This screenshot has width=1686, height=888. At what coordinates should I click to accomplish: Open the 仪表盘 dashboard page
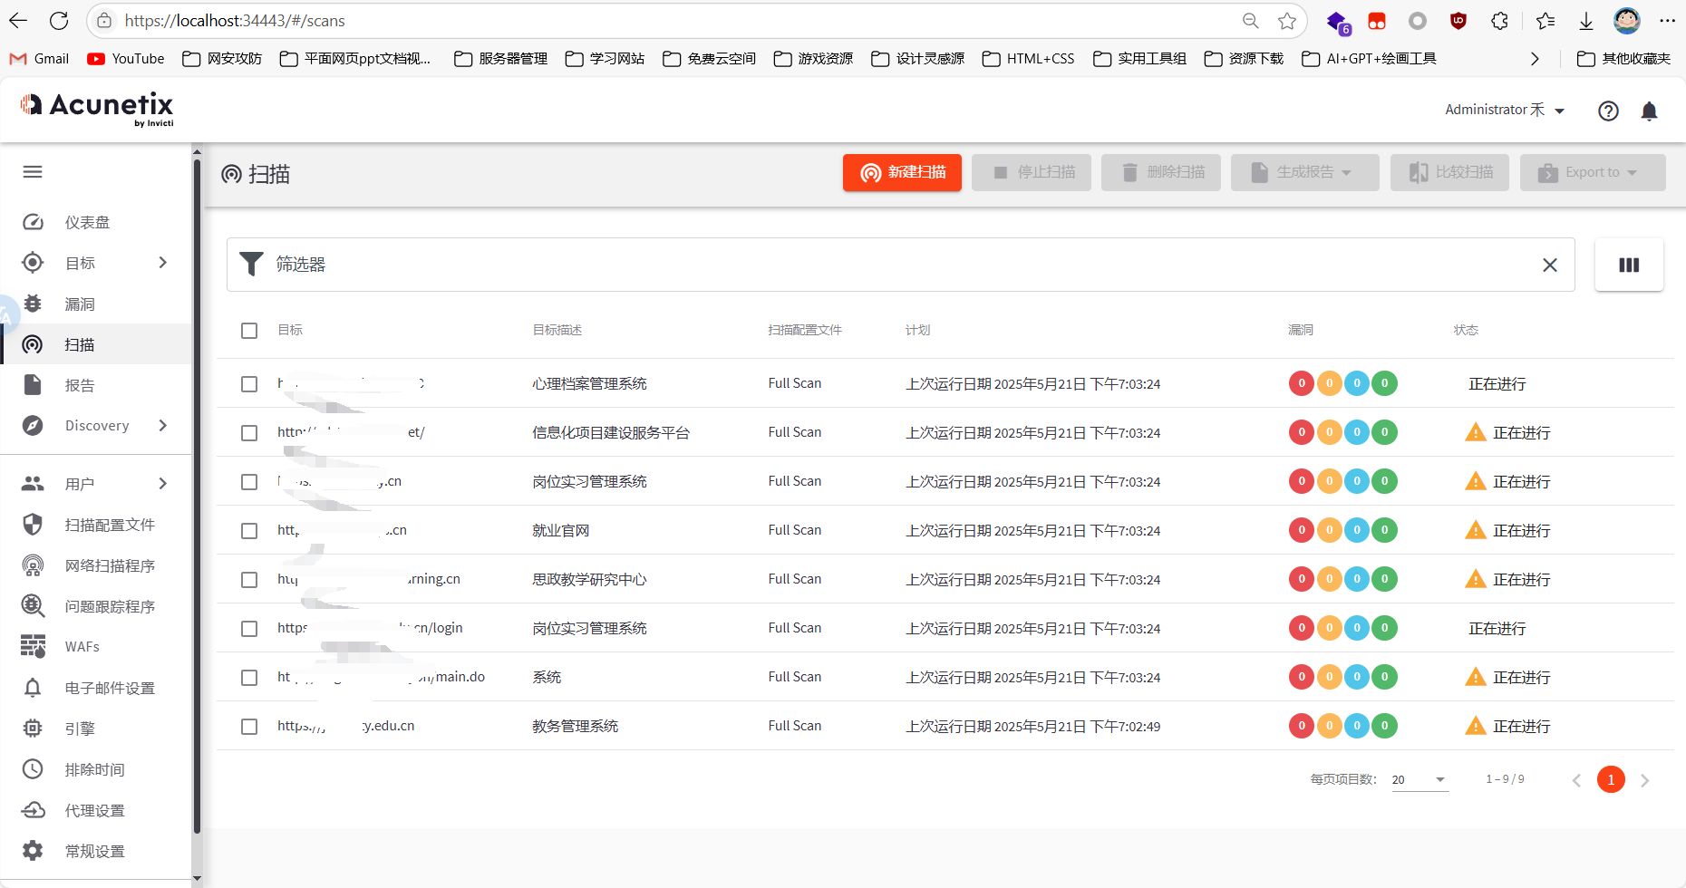pos(87,222)
